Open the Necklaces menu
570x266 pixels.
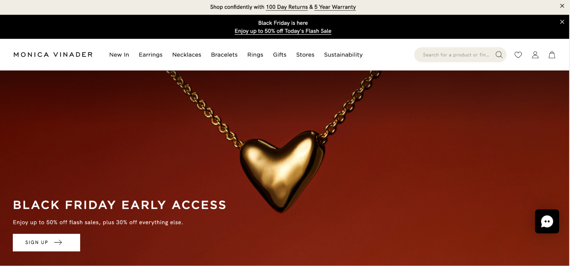click(187, 55)
